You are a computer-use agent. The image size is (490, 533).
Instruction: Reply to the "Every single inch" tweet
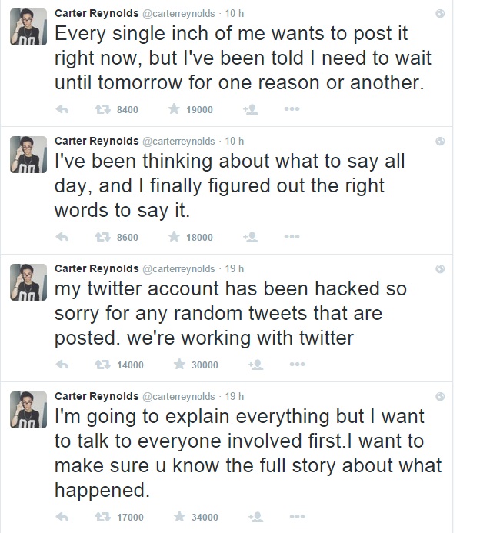(x=62, y=109)
